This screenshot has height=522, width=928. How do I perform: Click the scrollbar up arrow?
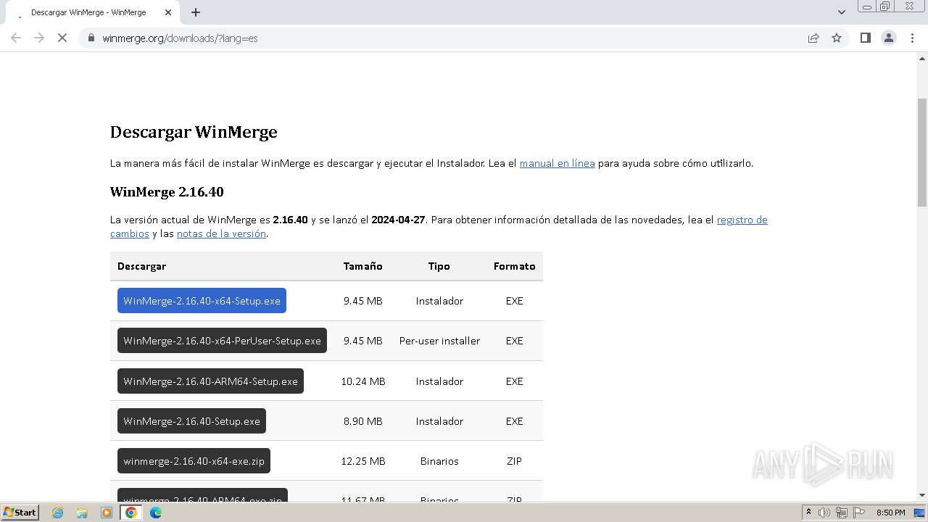[922, 59]
